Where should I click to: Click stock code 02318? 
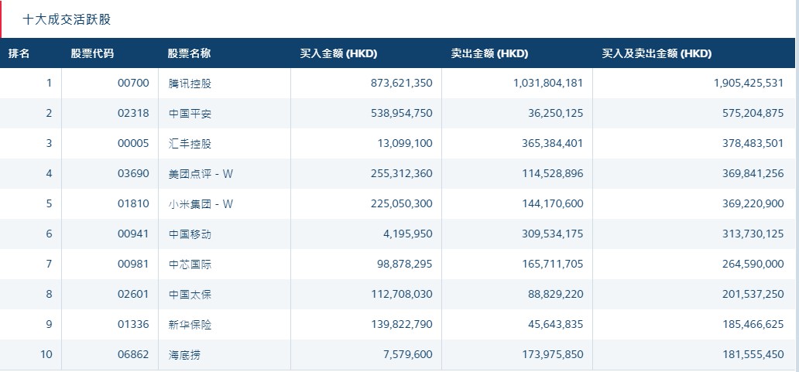pyautogui.click(x=133, y=113)
